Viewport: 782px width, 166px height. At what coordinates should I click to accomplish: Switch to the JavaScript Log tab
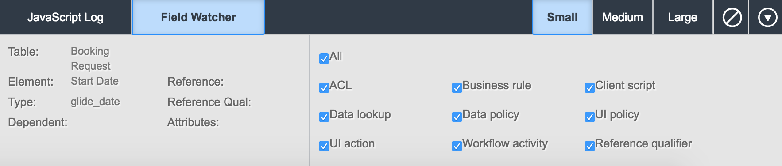(66, 17)
